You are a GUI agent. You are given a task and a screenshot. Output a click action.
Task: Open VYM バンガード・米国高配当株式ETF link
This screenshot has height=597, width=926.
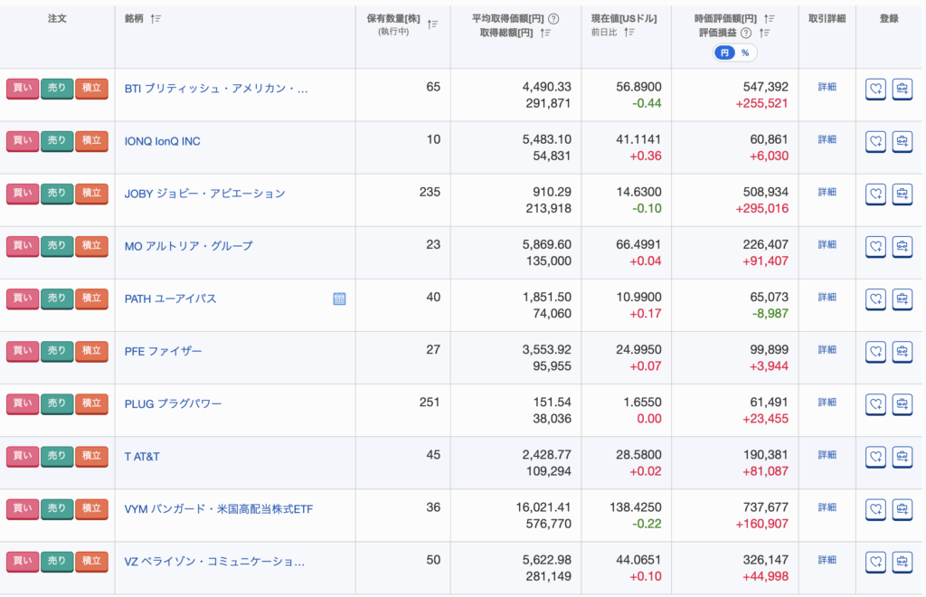[219, 509]
